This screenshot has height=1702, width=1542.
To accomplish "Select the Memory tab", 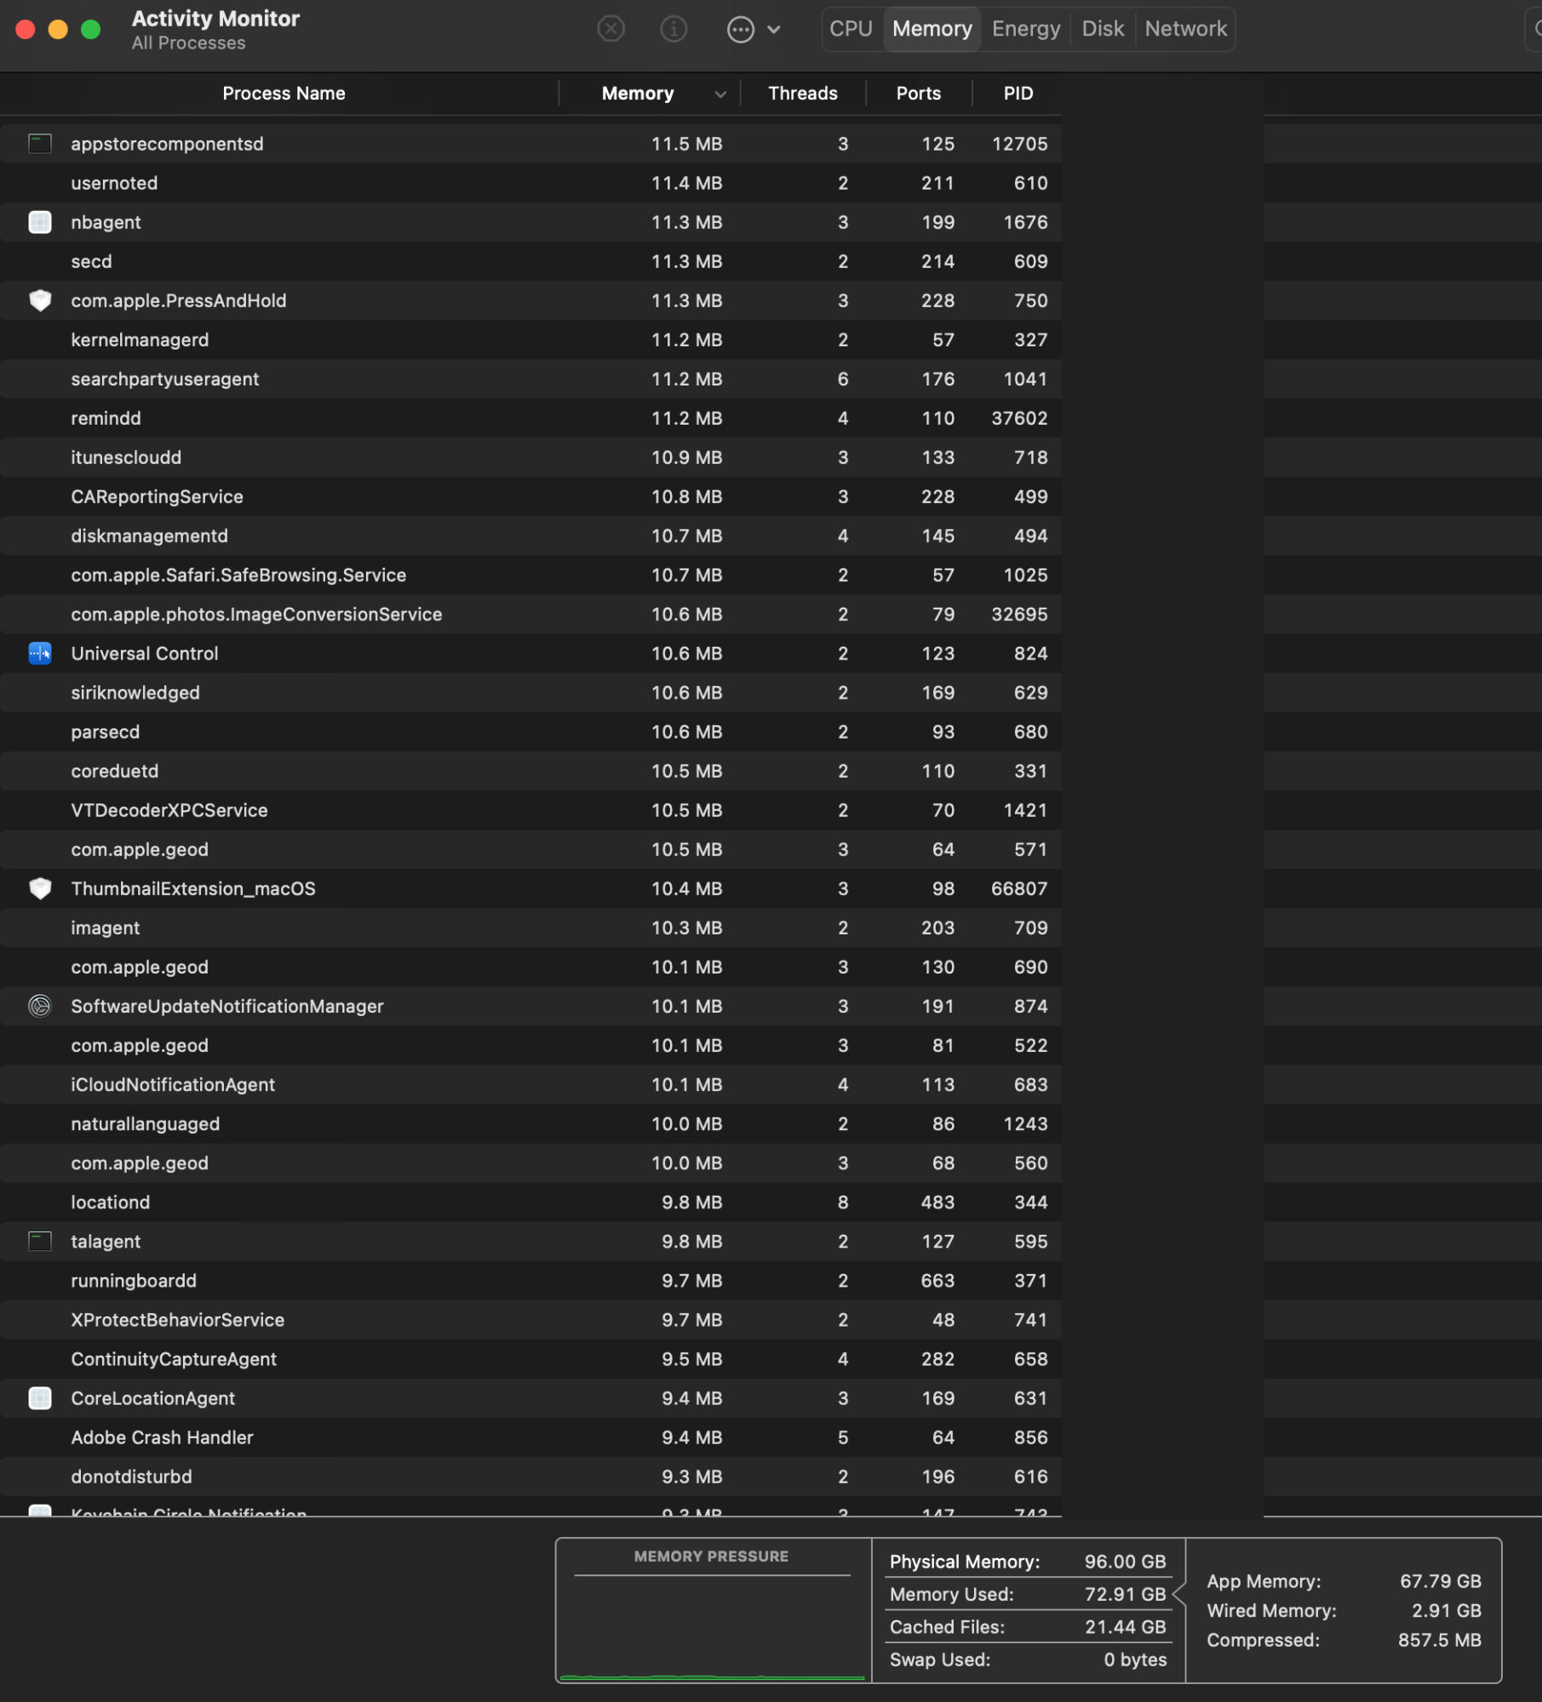I will pyautogui.click(x=932, y=29).
